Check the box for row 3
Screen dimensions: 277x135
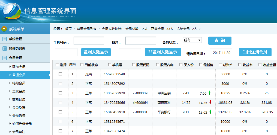(x=60, y=93)
